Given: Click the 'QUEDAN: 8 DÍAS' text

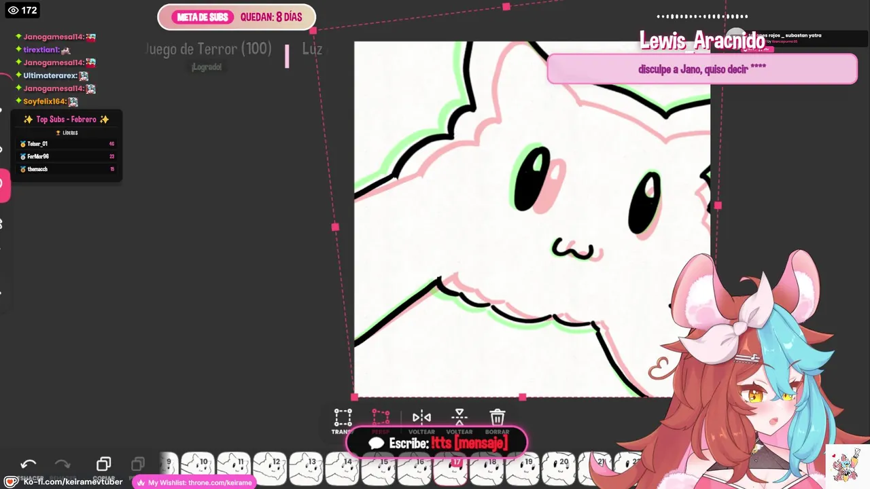Looking at the screenshot, I should tap(271, 17).
